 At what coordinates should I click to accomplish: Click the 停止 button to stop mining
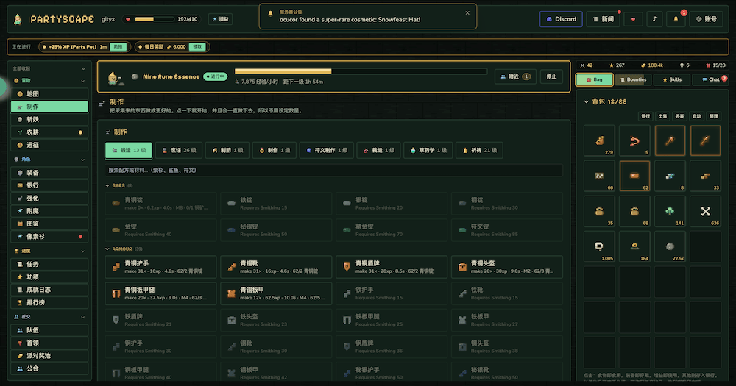551,76
